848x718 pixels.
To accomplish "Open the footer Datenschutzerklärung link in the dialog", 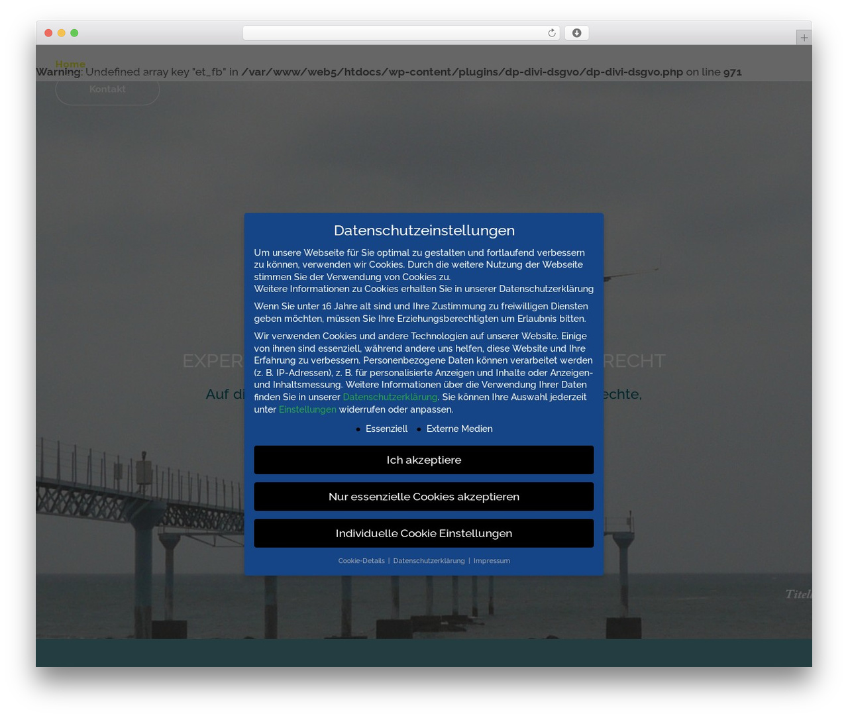I will point(429,561).
